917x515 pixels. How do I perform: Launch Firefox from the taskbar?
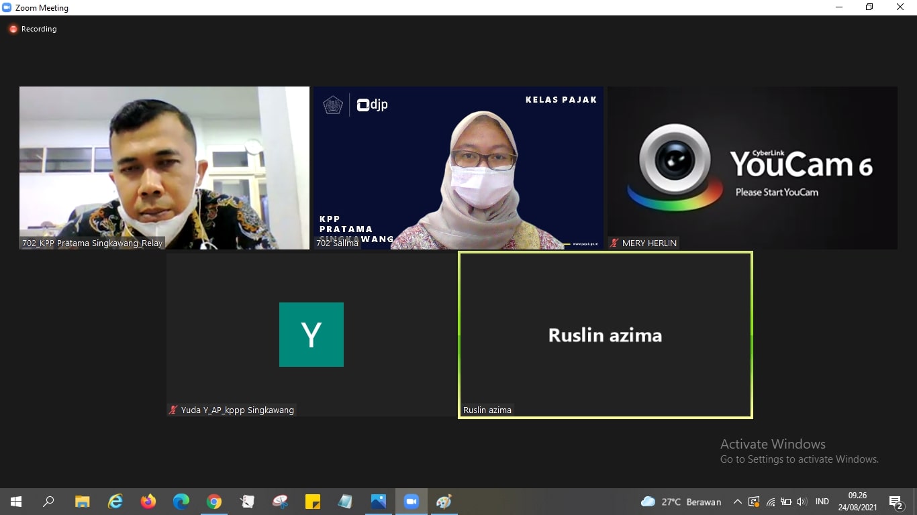pos(148,502)
